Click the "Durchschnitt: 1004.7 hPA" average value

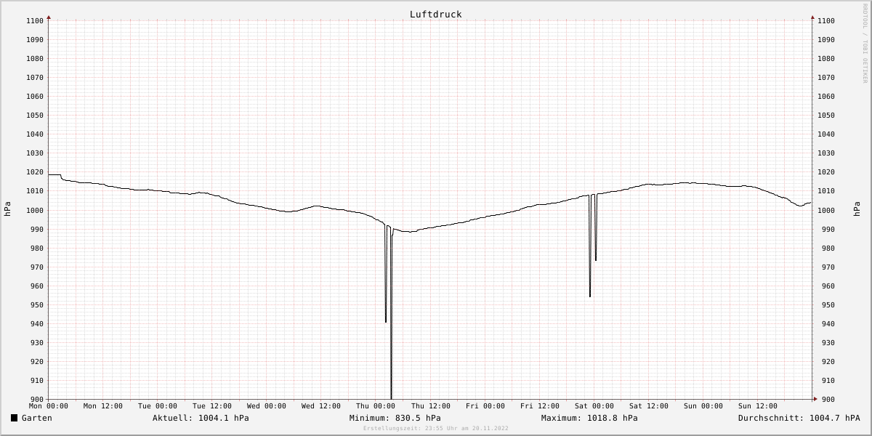799,418
